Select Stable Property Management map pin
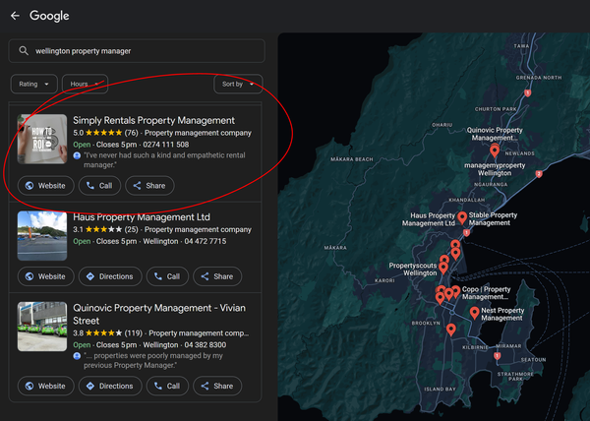The image size is (590, 421). (462, 217)
